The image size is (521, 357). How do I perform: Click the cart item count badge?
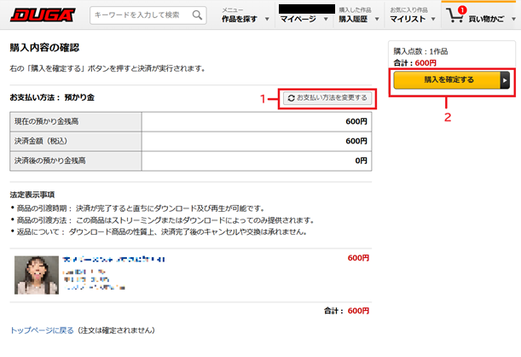(462, 10)
